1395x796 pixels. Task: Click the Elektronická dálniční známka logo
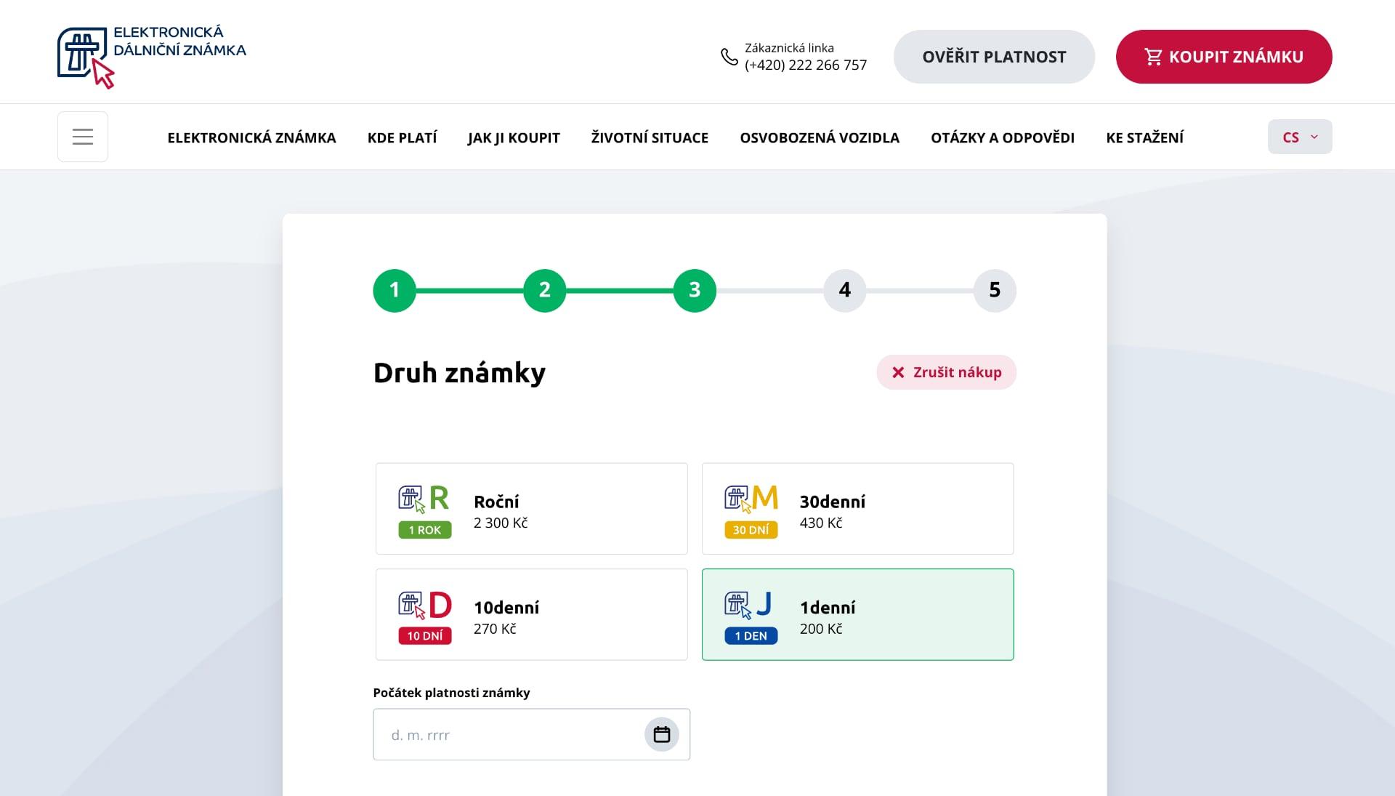152,57
